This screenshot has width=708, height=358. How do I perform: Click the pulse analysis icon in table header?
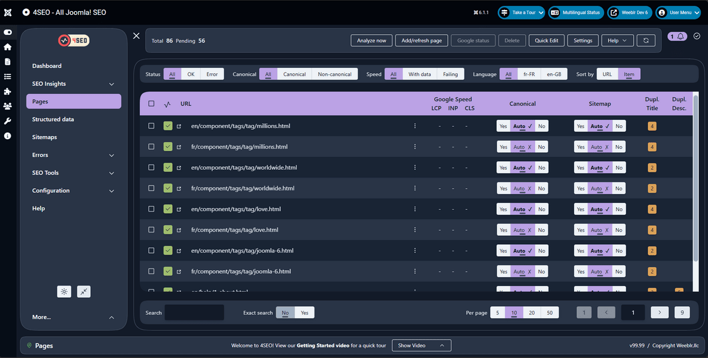tap(167, 104)
